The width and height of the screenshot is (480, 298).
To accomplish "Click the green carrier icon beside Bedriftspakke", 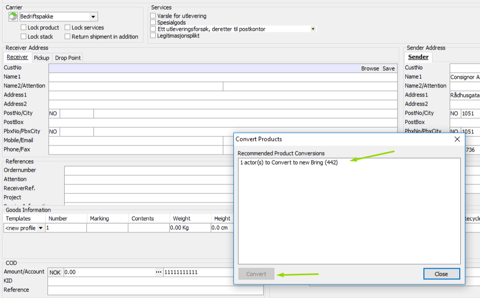I will (13, 17).
